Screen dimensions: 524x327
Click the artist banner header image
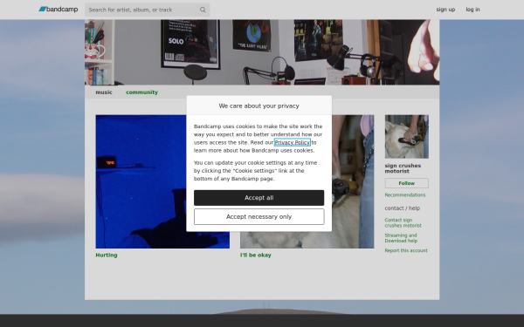[262, 52]
